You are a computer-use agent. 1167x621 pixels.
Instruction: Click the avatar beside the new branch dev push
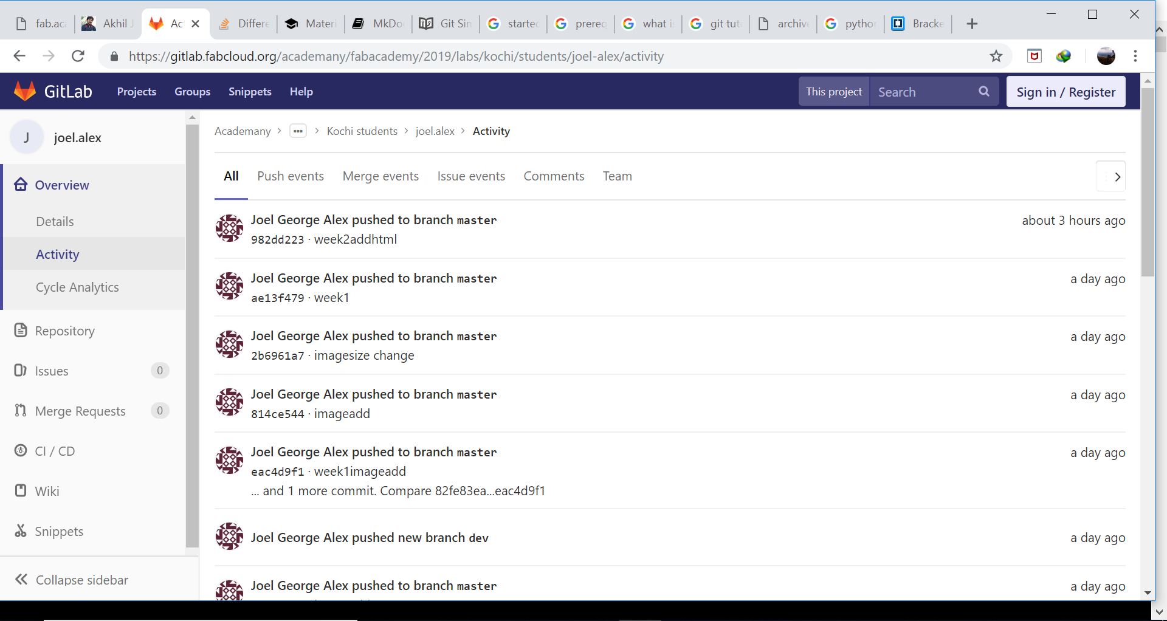click(x=230, y=536)
